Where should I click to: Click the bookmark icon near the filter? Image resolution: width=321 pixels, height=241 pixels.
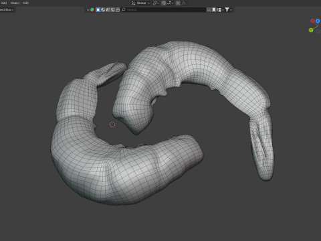pos(214,9)
